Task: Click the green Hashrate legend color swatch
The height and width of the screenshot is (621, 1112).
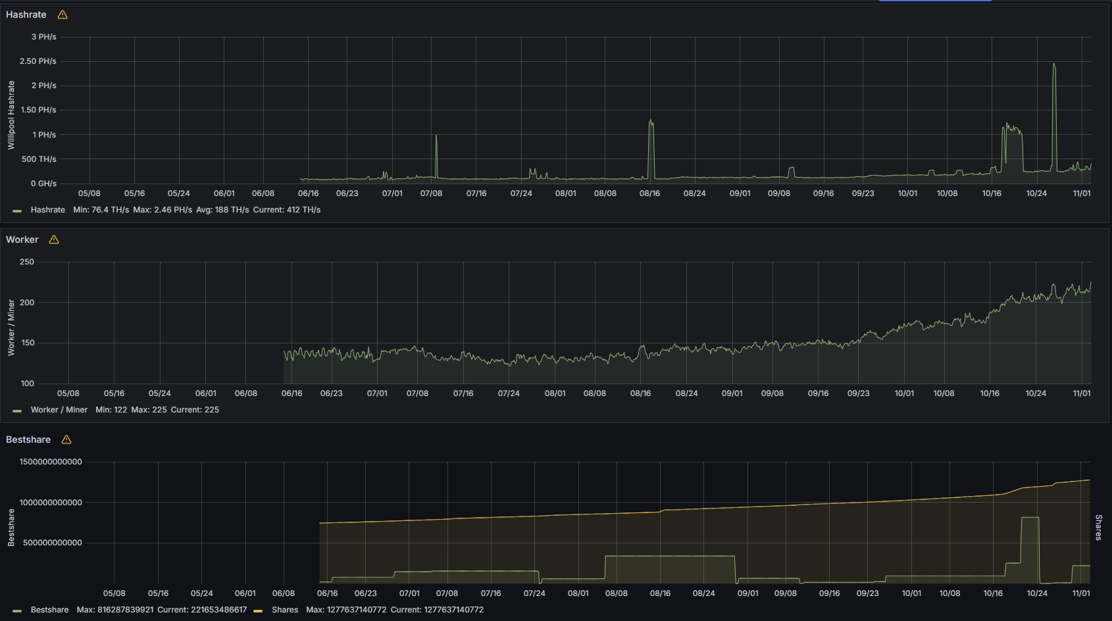Action: (17, 211)
